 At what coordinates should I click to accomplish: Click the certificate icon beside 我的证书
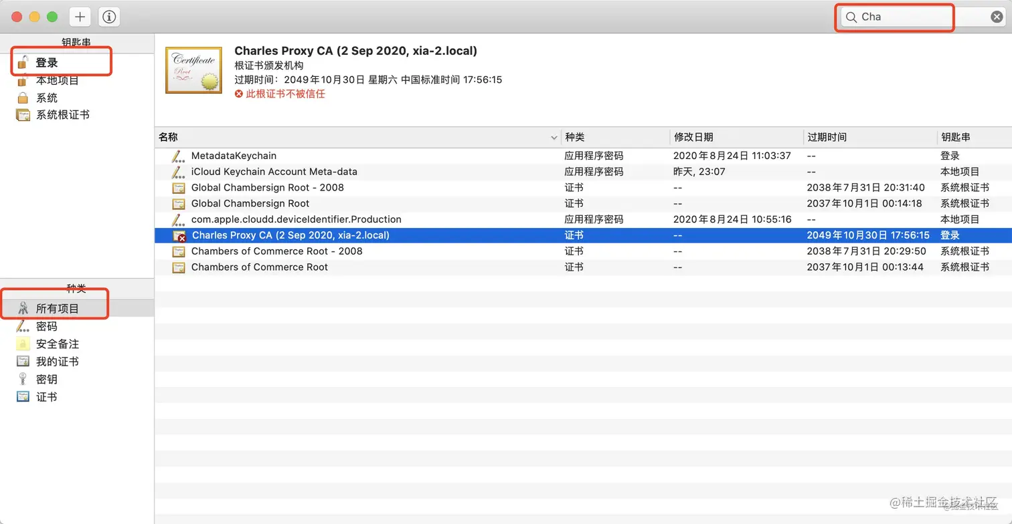click(23, 362)
